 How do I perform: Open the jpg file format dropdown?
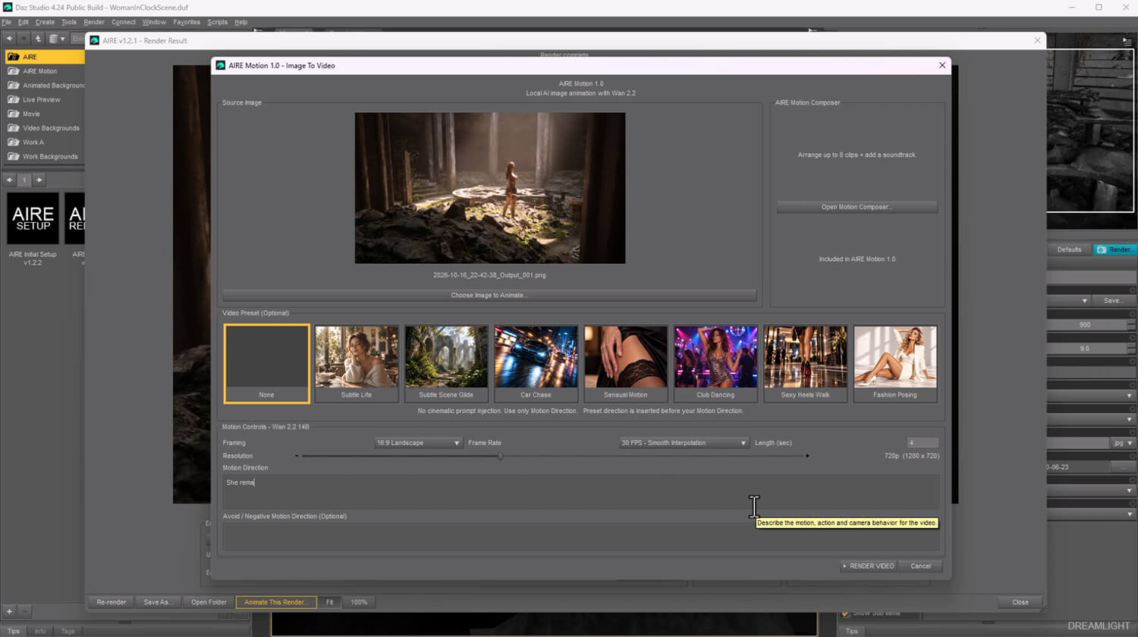[1124, 443]
